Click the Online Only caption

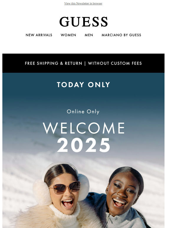(x=83, y=112)
